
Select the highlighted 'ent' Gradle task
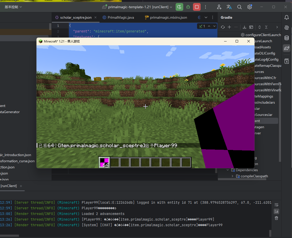266,121
